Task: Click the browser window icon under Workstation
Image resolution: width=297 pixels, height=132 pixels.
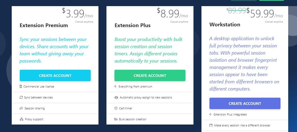Action: 211,125
